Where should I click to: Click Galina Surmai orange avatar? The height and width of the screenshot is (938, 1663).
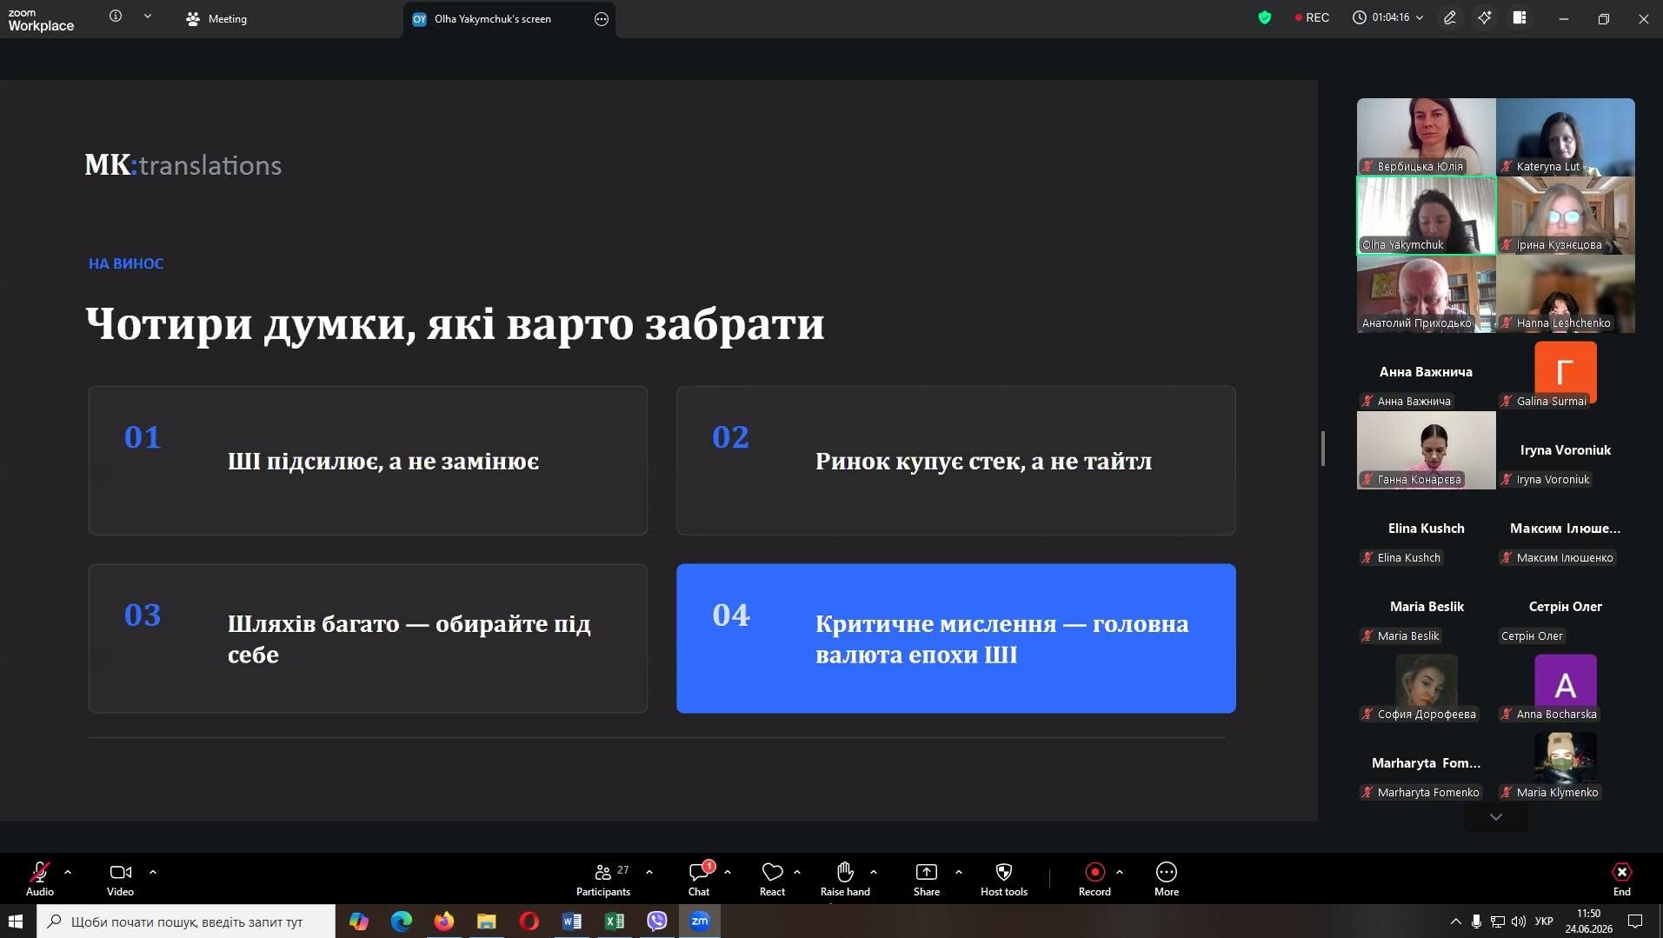[x=1566, y=371]
